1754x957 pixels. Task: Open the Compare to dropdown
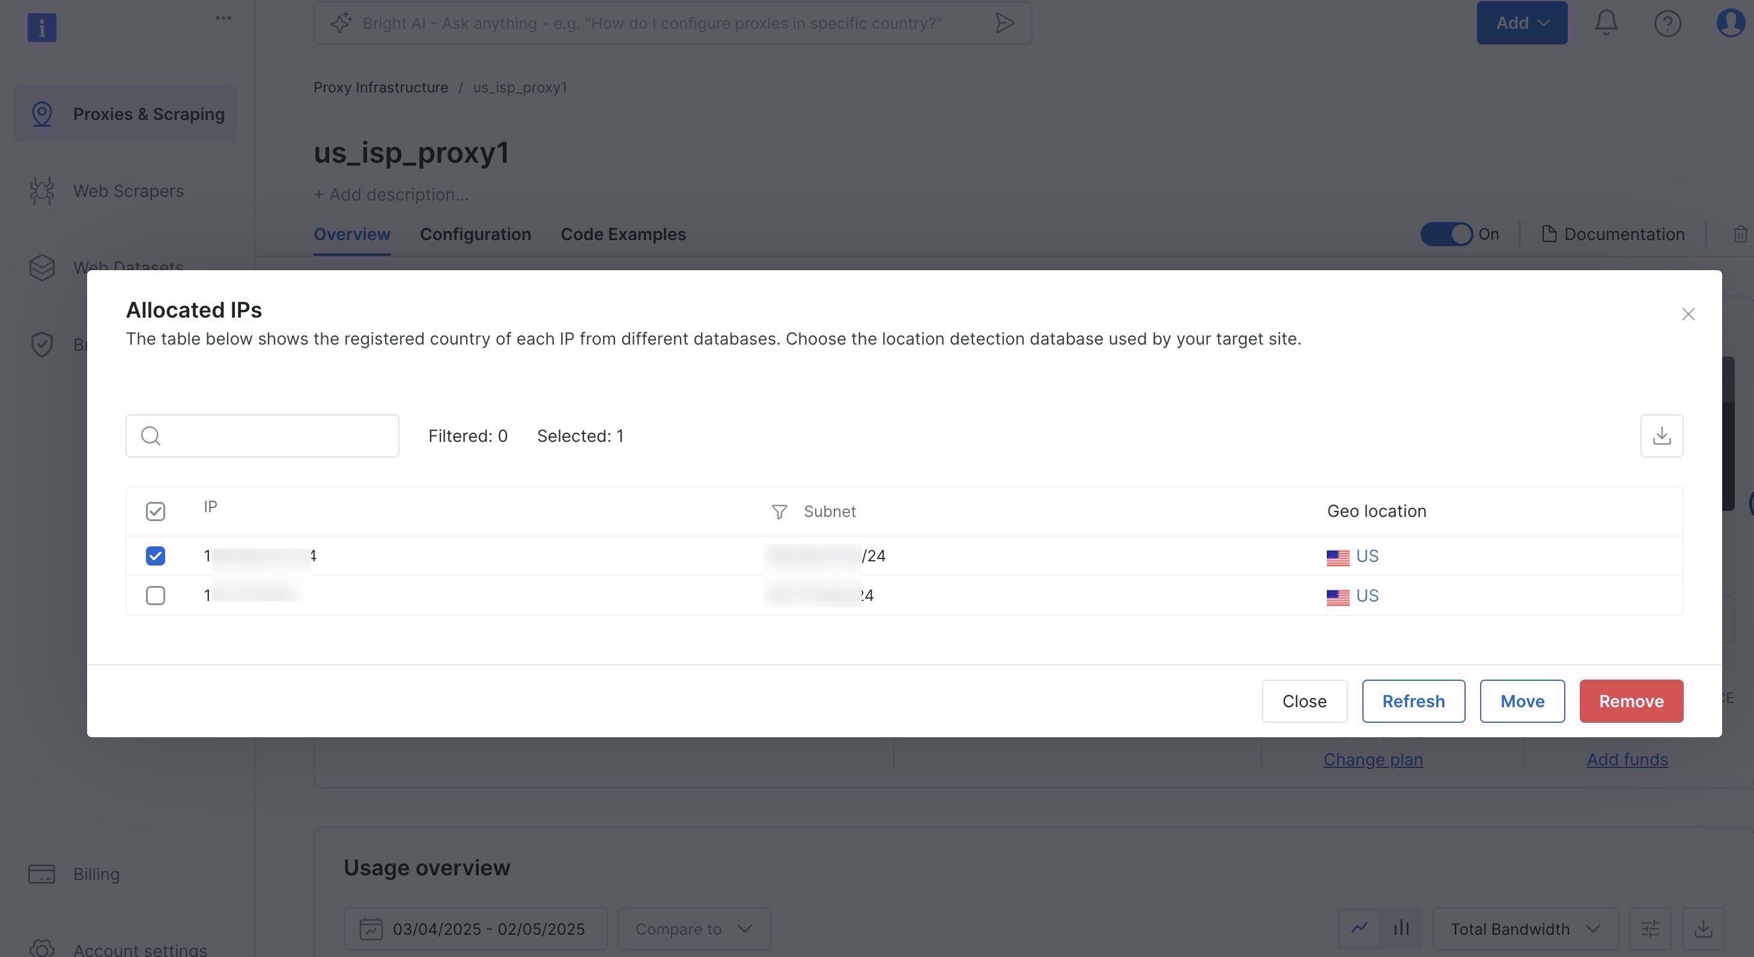pyautogui.click(x=693, y=929)
